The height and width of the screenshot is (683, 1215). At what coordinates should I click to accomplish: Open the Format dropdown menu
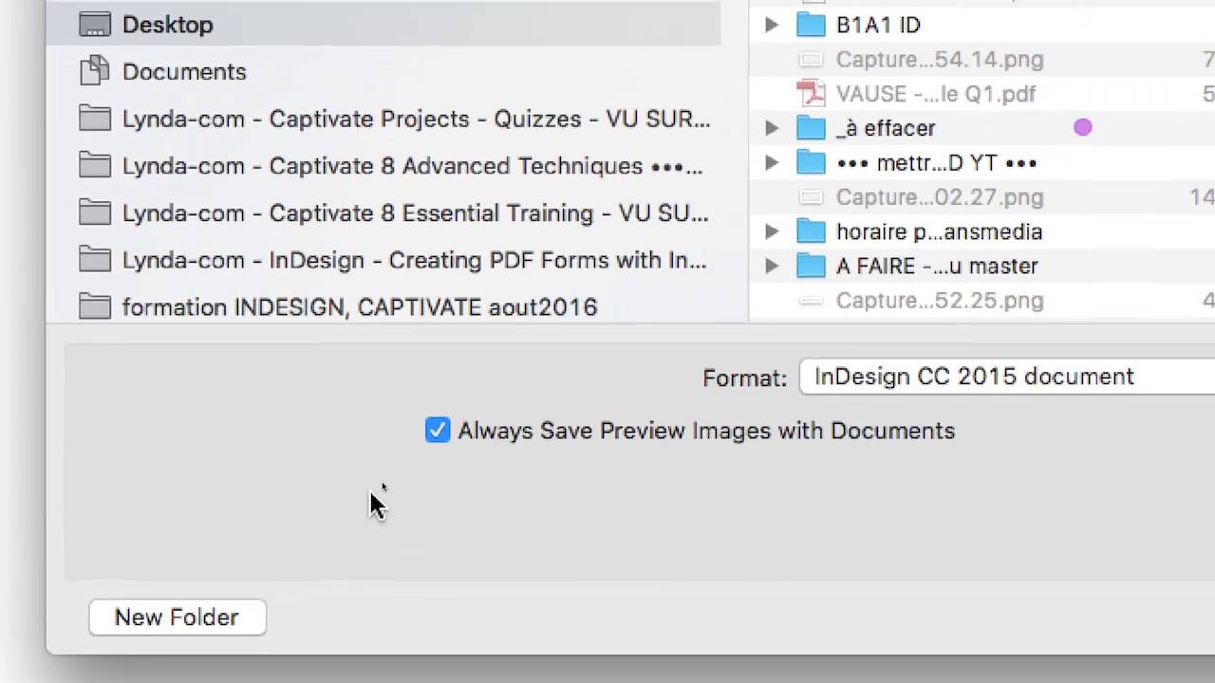pyautogui.click(x=1006, y=378)
